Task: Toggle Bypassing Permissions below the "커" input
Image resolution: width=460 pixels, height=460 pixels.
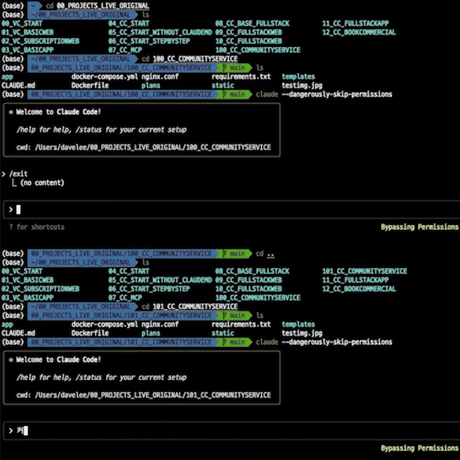Action: click(x=419, y=448)
